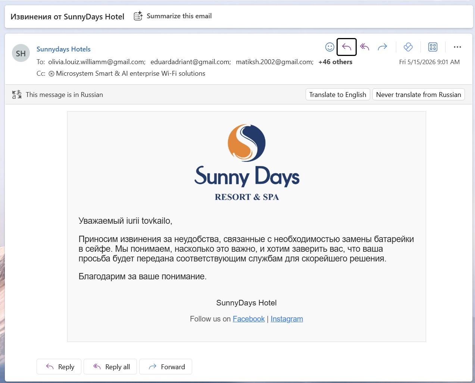Click the Forward arrow icon in header toolbar
This screenshot has width=475, height=383.
pos(382,47)
